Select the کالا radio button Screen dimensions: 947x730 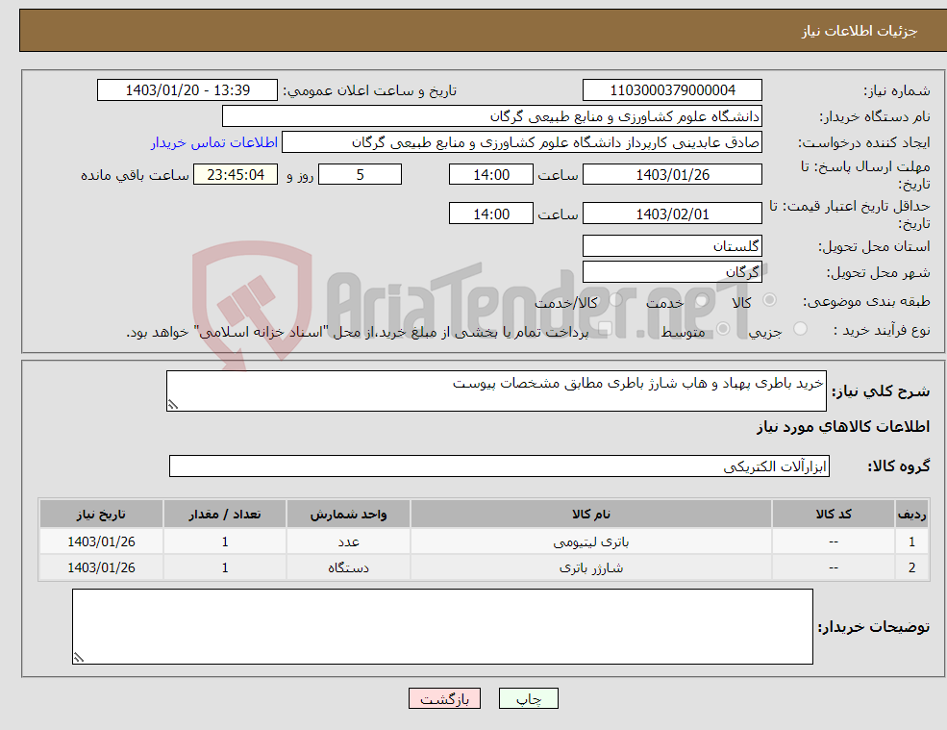pyautogui.click(x=770, y=300)
